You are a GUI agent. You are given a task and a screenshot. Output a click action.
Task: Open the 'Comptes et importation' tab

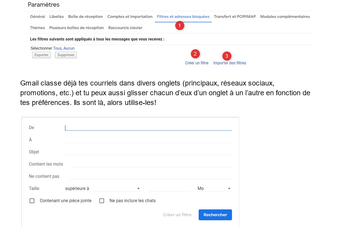[130, 17]
